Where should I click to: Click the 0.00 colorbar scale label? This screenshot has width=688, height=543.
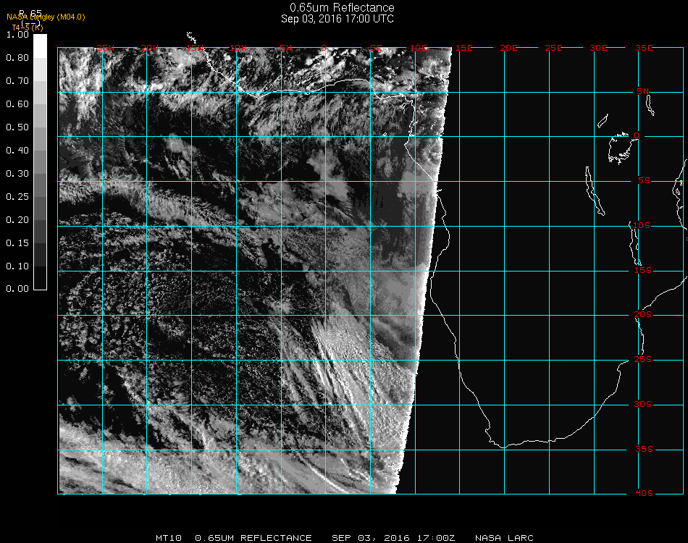pos(17,289)
